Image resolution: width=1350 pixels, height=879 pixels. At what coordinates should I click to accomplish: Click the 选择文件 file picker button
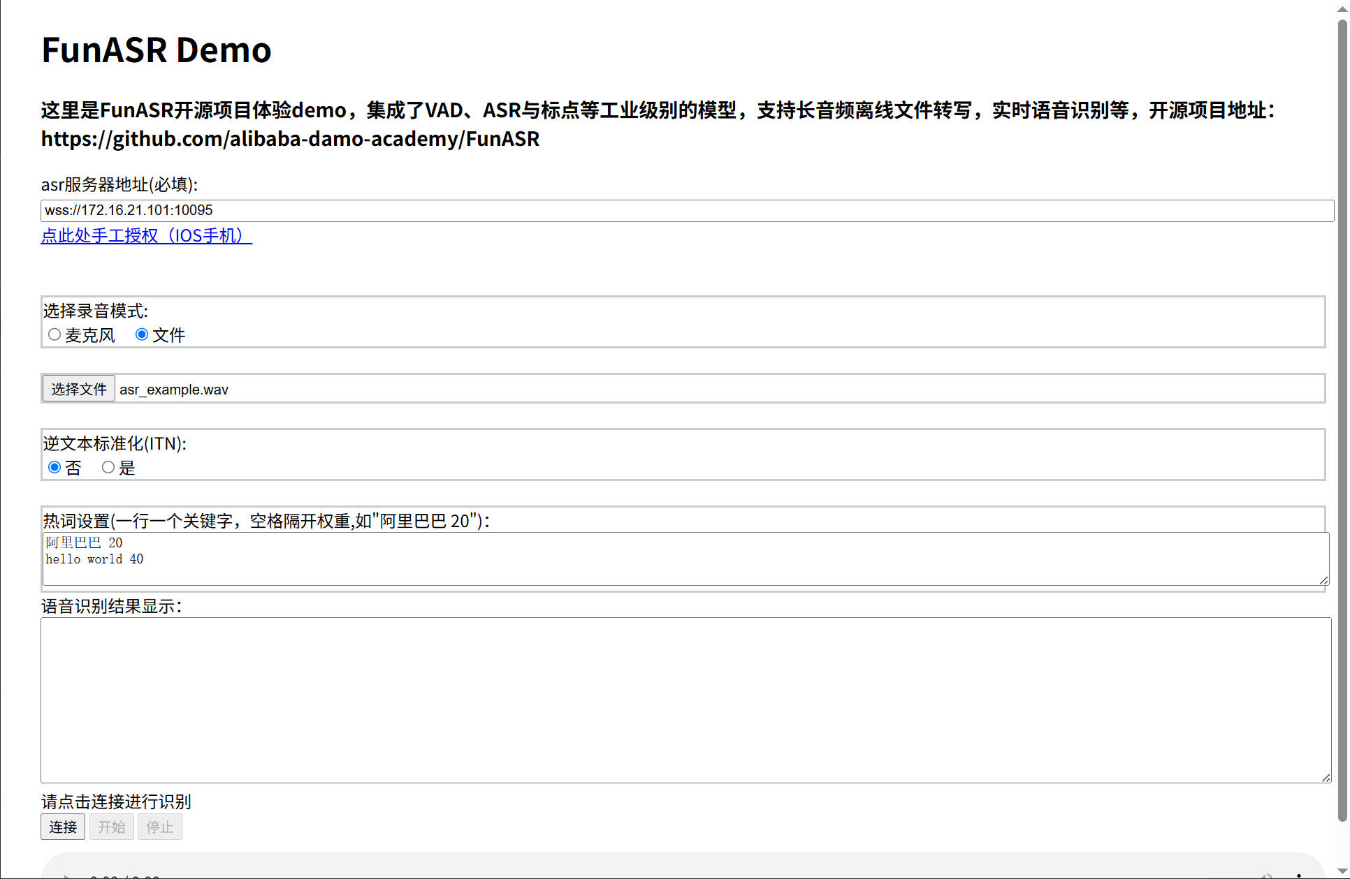coord(78,388)
